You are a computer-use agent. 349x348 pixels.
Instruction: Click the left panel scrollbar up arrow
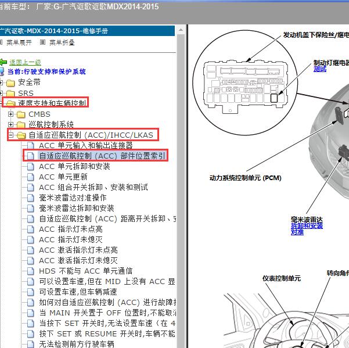pos(181,30)
